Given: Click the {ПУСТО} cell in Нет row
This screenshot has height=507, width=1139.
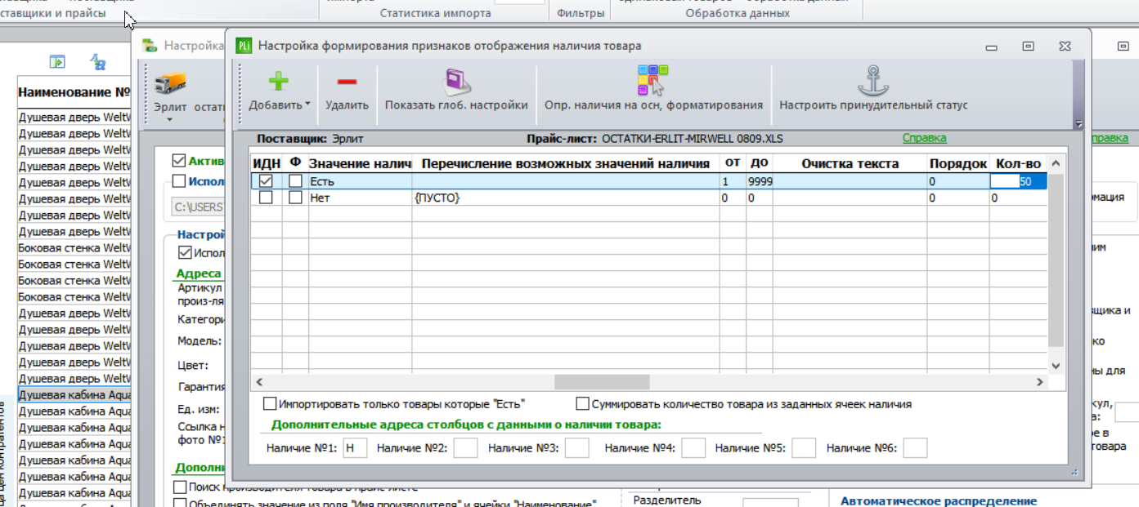Looking at the screenshot, I should tap(566, 198).
